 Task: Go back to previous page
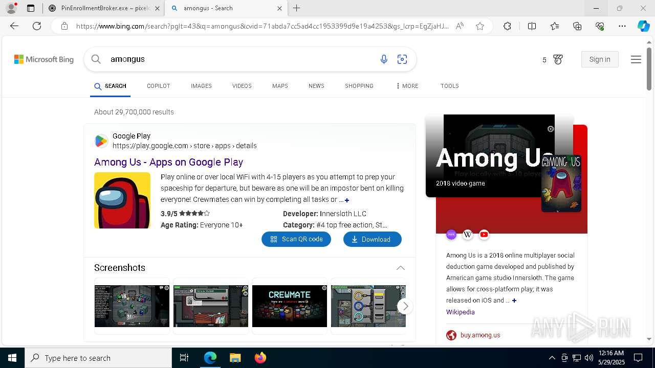pos(14,26)
